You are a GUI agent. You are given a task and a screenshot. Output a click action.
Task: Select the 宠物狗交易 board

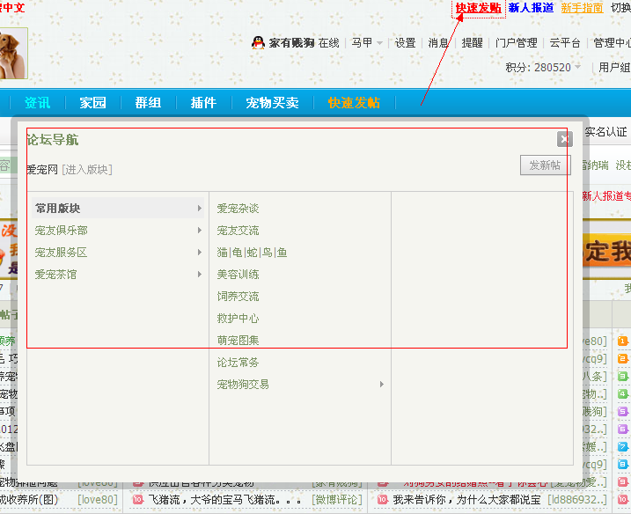click(243, 385)
